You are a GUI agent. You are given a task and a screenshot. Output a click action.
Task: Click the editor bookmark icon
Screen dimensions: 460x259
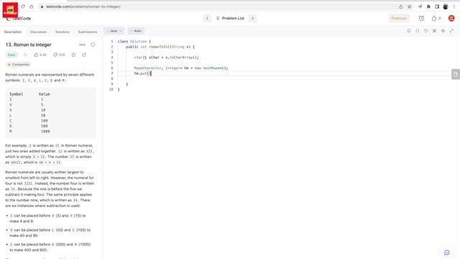409,31
